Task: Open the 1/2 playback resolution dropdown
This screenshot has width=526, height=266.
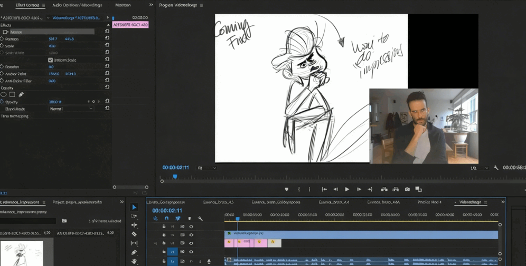Action: 480,168
